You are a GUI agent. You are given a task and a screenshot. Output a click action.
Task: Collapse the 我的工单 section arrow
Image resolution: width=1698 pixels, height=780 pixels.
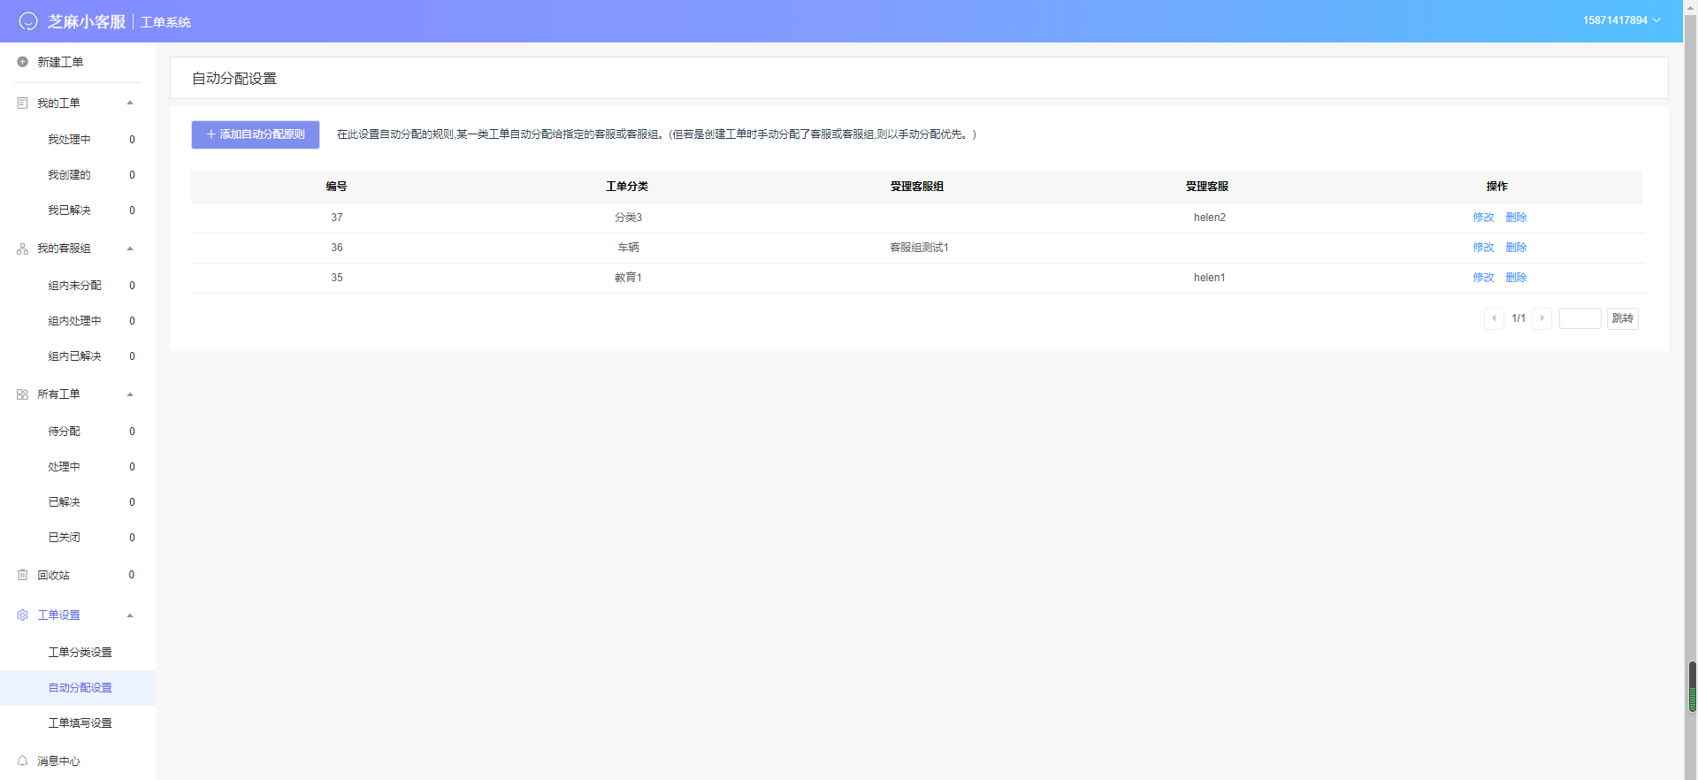[130, 103]
